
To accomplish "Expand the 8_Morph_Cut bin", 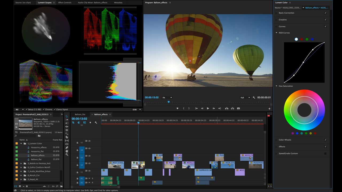I will pyautogui.click(x=21, y=175).
